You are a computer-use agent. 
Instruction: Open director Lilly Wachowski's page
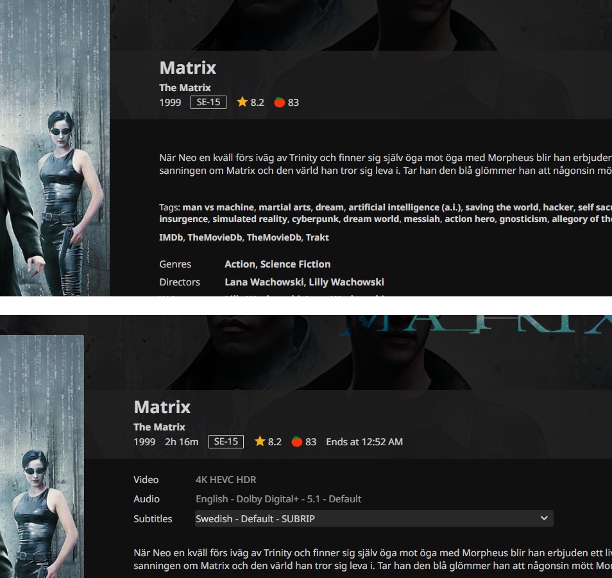point(346,282)
